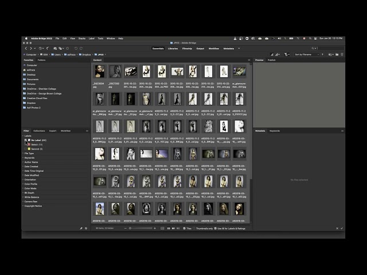
Task: Select the Filmstrip workspace
Action: coord(187,48)
